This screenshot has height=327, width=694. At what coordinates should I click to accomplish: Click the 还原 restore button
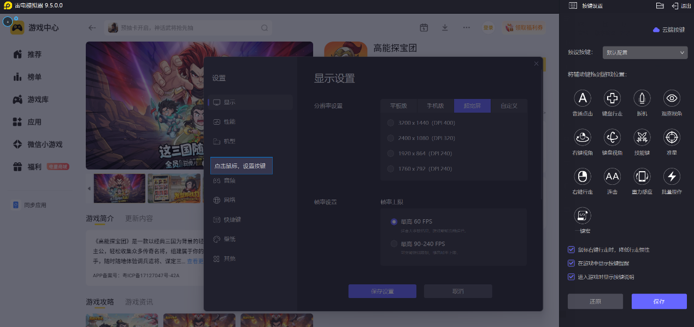point(596,301)
